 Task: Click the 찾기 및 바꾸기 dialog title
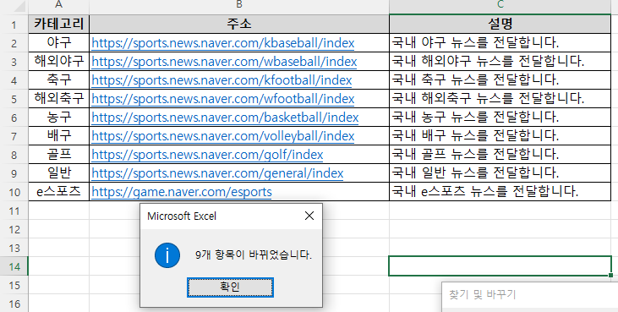coord(482,294)
